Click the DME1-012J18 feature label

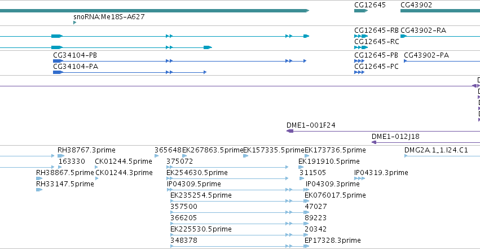395,137
